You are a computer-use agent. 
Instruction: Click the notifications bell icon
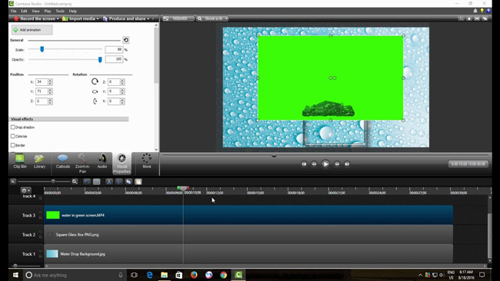[x=475, y=11]
